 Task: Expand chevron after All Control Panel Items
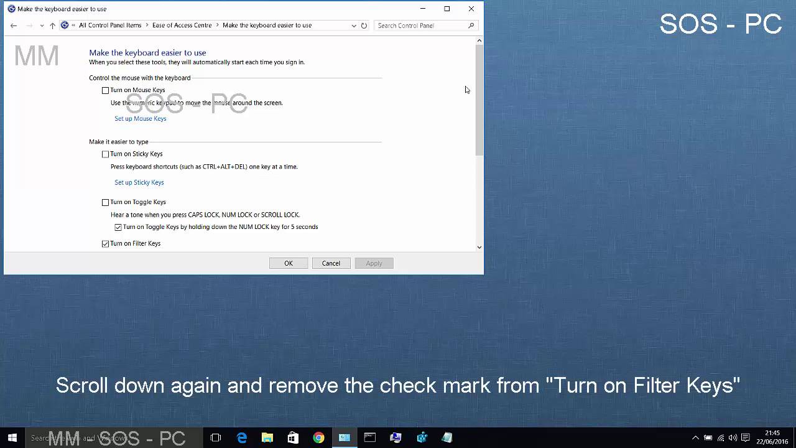pos(147,26)
